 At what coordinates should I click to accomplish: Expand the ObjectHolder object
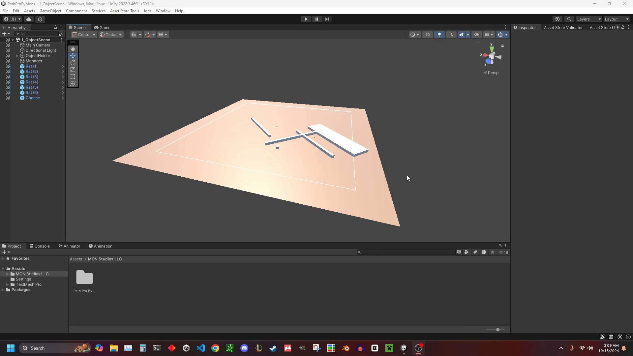[17, 56]
